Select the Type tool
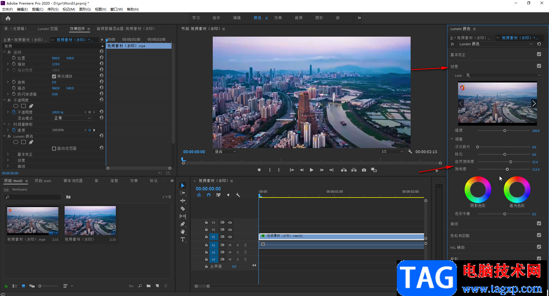Screen dimensions: 549x296 point(183,240)
